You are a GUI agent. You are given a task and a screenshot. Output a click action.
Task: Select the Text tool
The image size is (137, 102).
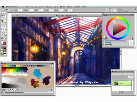pyautogui.click(x=2, y=26)
